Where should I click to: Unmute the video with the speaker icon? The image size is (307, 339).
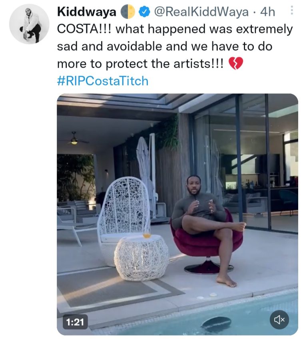(x=279, y=319)
